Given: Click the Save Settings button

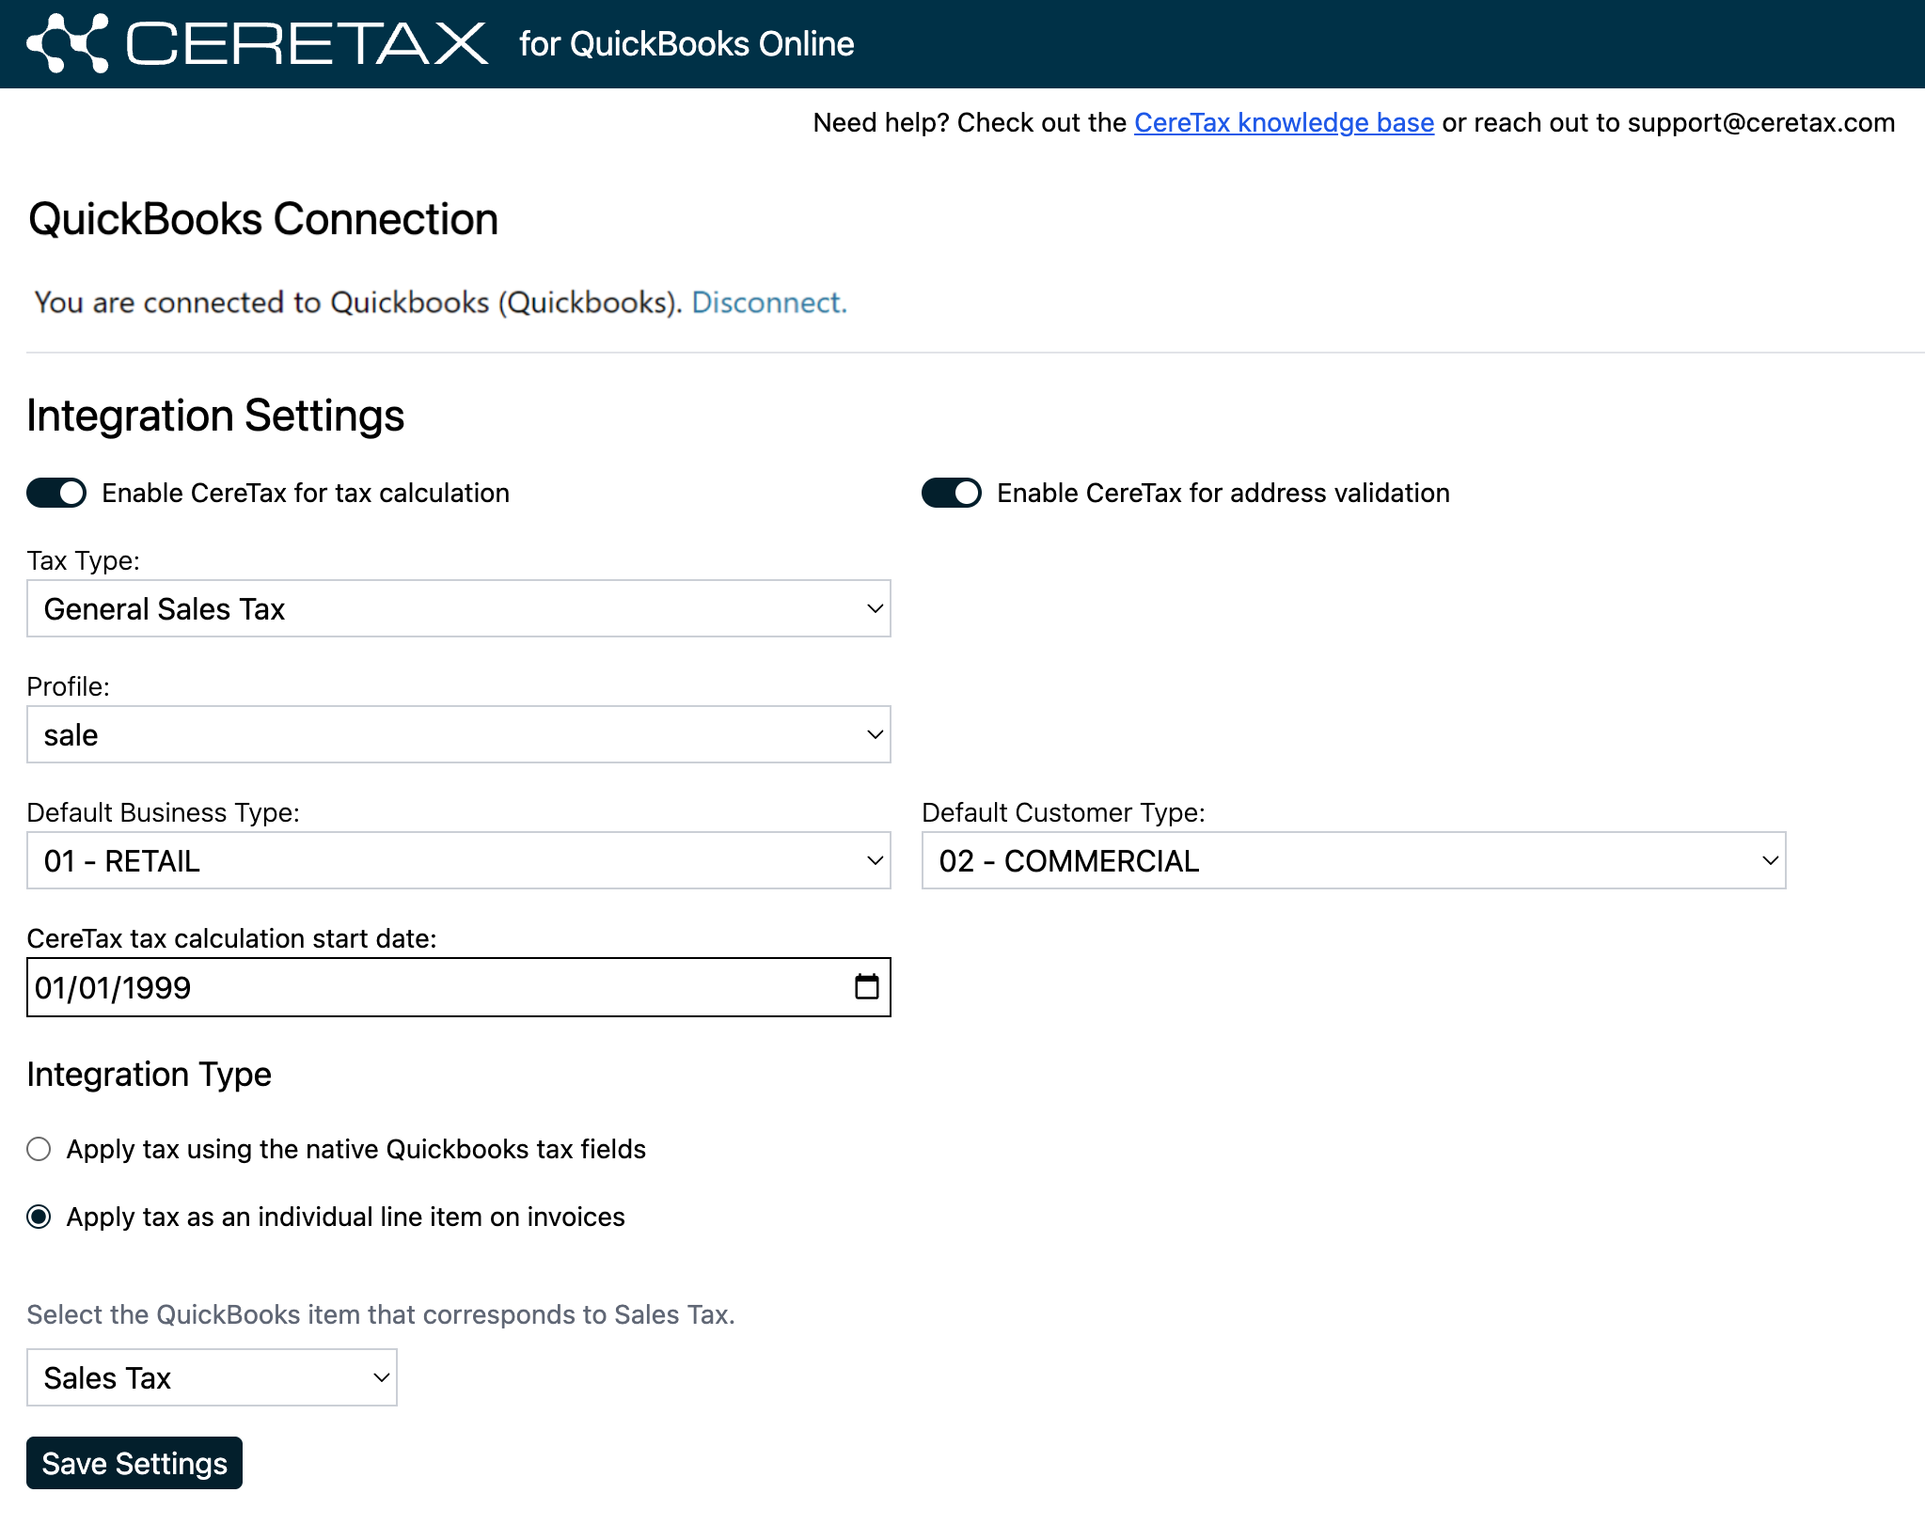Looking at the screenshot, I should pos(134,1463).
